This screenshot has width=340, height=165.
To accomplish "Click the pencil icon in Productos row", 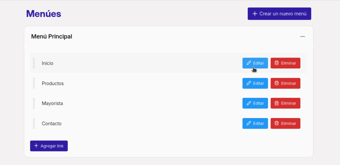I will coord(249,83).
